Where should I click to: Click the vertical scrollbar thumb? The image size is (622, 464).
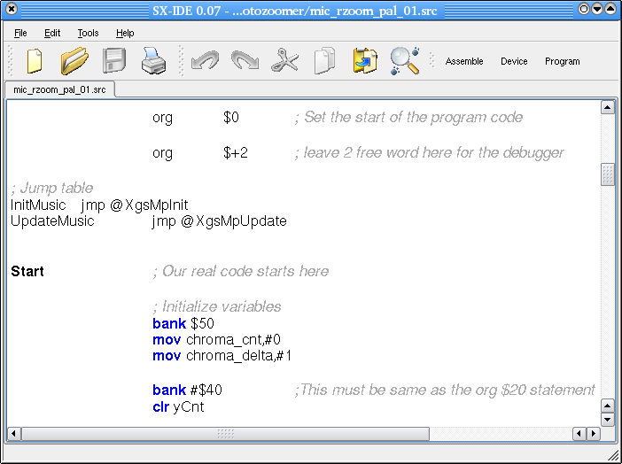click(x=607, y=174)
